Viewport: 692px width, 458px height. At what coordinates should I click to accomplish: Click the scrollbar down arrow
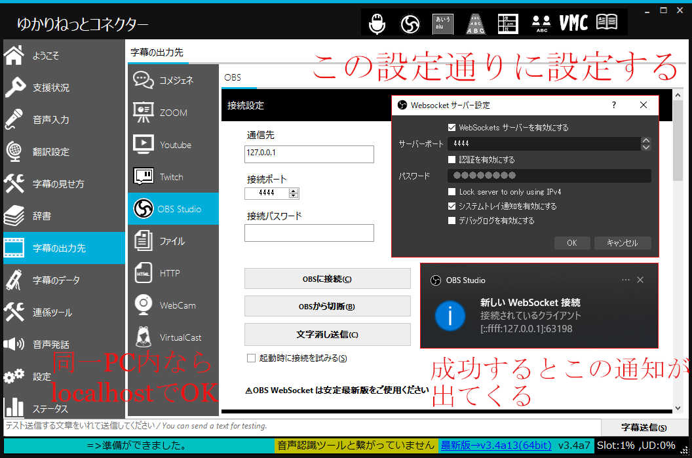click(x=678, y=408)
